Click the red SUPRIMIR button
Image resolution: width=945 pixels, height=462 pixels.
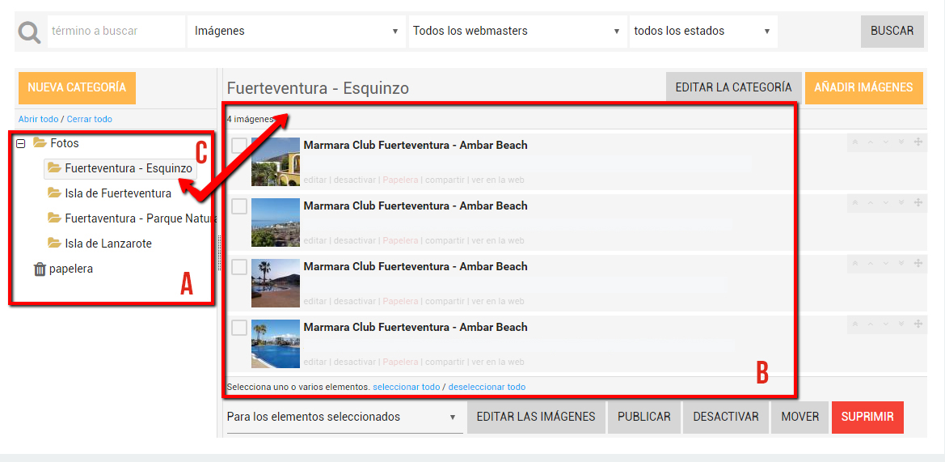point(868,417)
